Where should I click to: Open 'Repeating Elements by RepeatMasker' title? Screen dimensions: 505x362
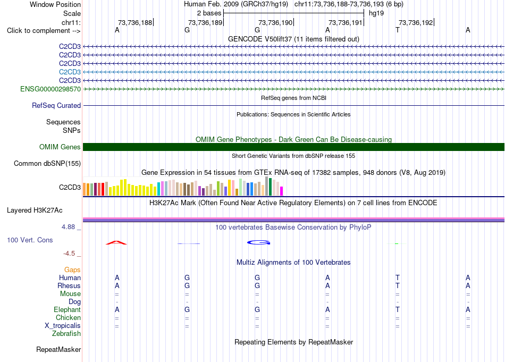point(293,342)
